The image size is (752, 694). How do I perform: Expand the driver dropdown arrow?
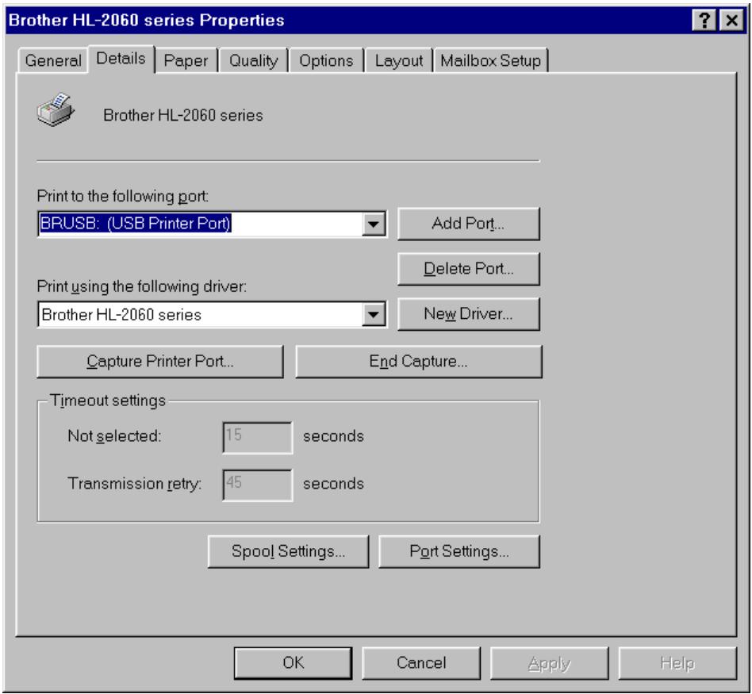tap(373, 315)
